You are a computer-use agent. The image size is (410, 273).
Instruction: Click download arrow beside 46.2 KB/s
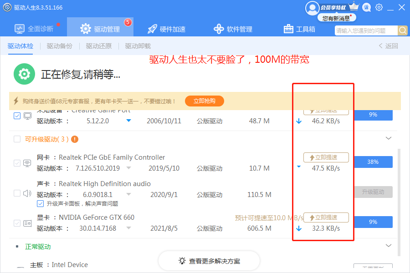click(299, 121)
